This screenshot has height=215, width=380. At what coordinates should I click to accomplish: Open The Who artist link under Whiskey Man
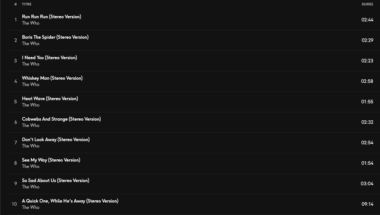31,84
